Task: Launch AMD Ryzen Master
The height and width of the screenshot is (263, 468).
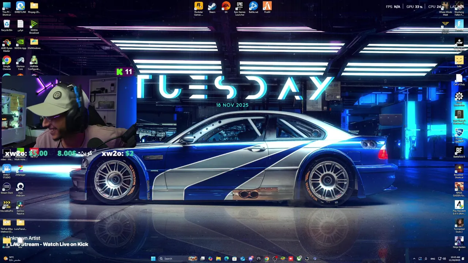Action: 7,45
